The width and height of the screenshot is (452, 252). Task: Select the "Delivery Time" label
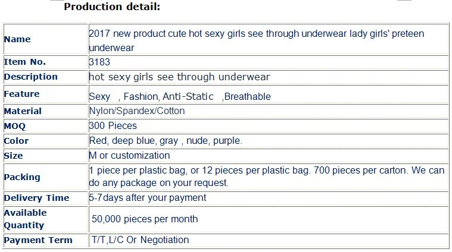tap(37, 198)
